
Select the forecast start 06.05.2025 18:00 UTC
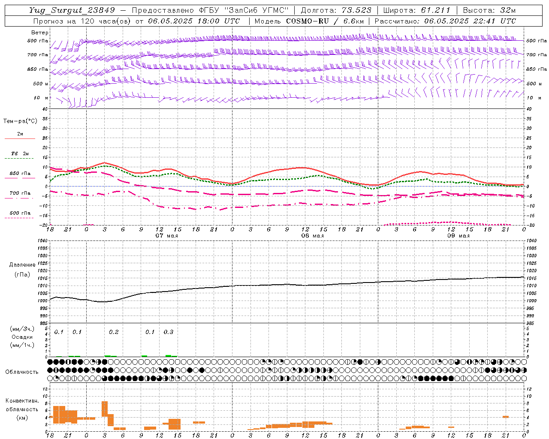coord(194,21)
